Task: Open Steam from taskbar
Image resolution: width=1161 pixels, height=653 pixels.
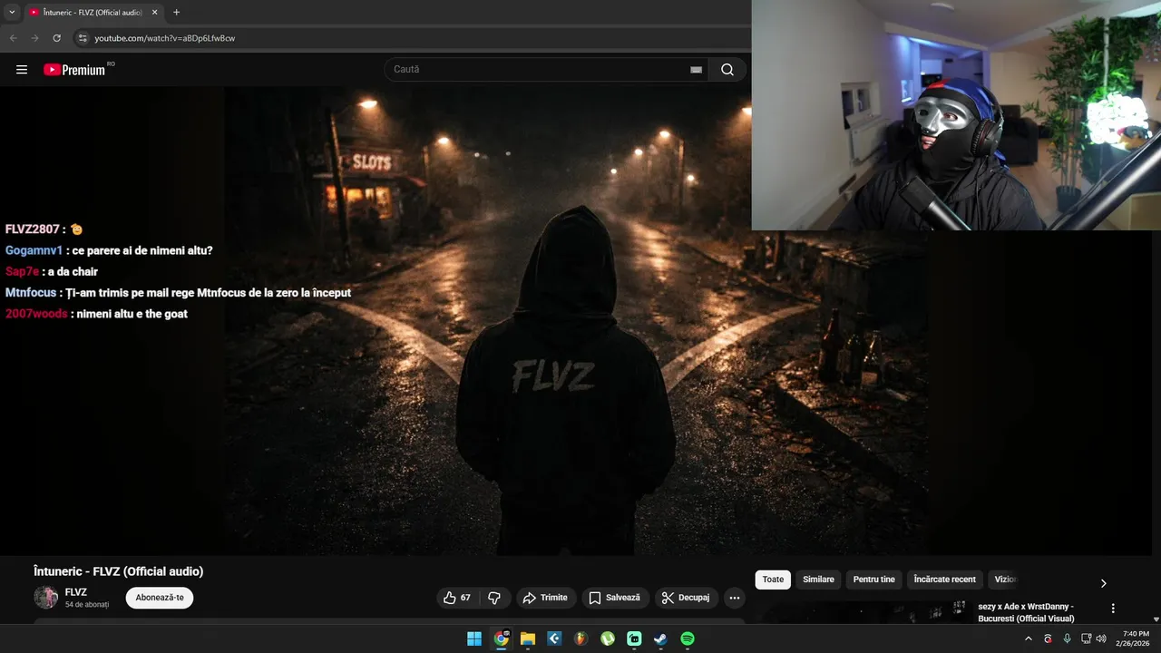Action: 660,638
